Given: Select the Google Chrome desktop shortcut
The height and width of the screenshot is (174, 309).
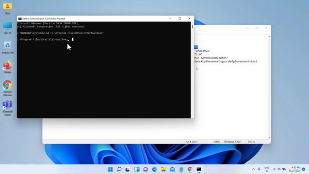Looking at the screenshot, I should (8, 88).
